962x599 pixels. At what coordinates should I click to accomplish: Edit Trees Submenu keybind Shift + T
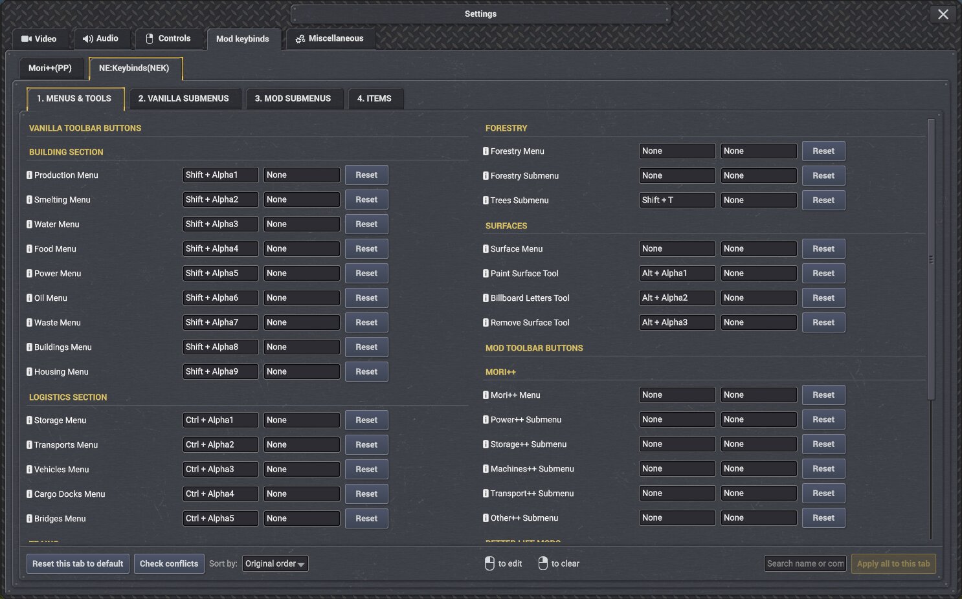(677, 201)
